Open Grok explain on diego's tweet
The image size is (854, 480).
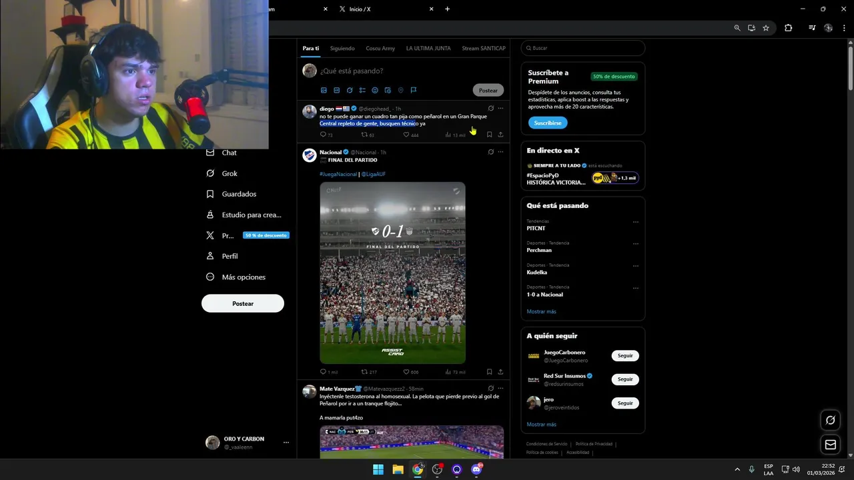tap(490, 108)
